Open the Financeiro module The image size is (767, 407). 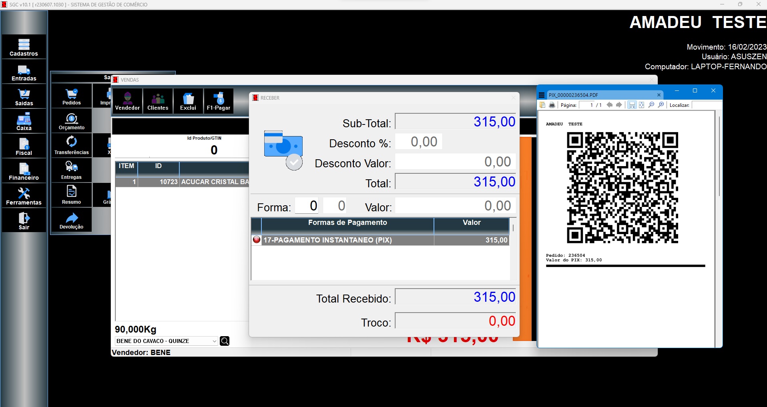coord(24,171)
